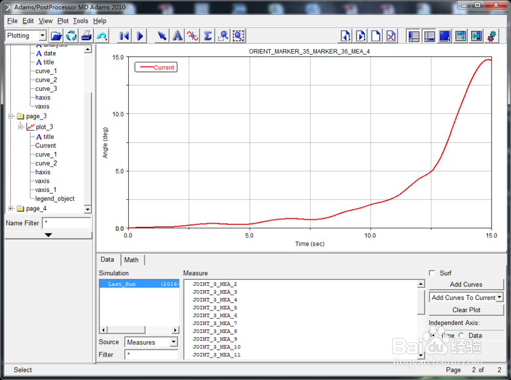Select the date tree item
This screenshot has height=380, width=511.
[50, 54]
